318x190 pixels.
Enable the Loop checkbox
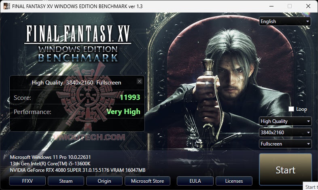click(291, 109)
